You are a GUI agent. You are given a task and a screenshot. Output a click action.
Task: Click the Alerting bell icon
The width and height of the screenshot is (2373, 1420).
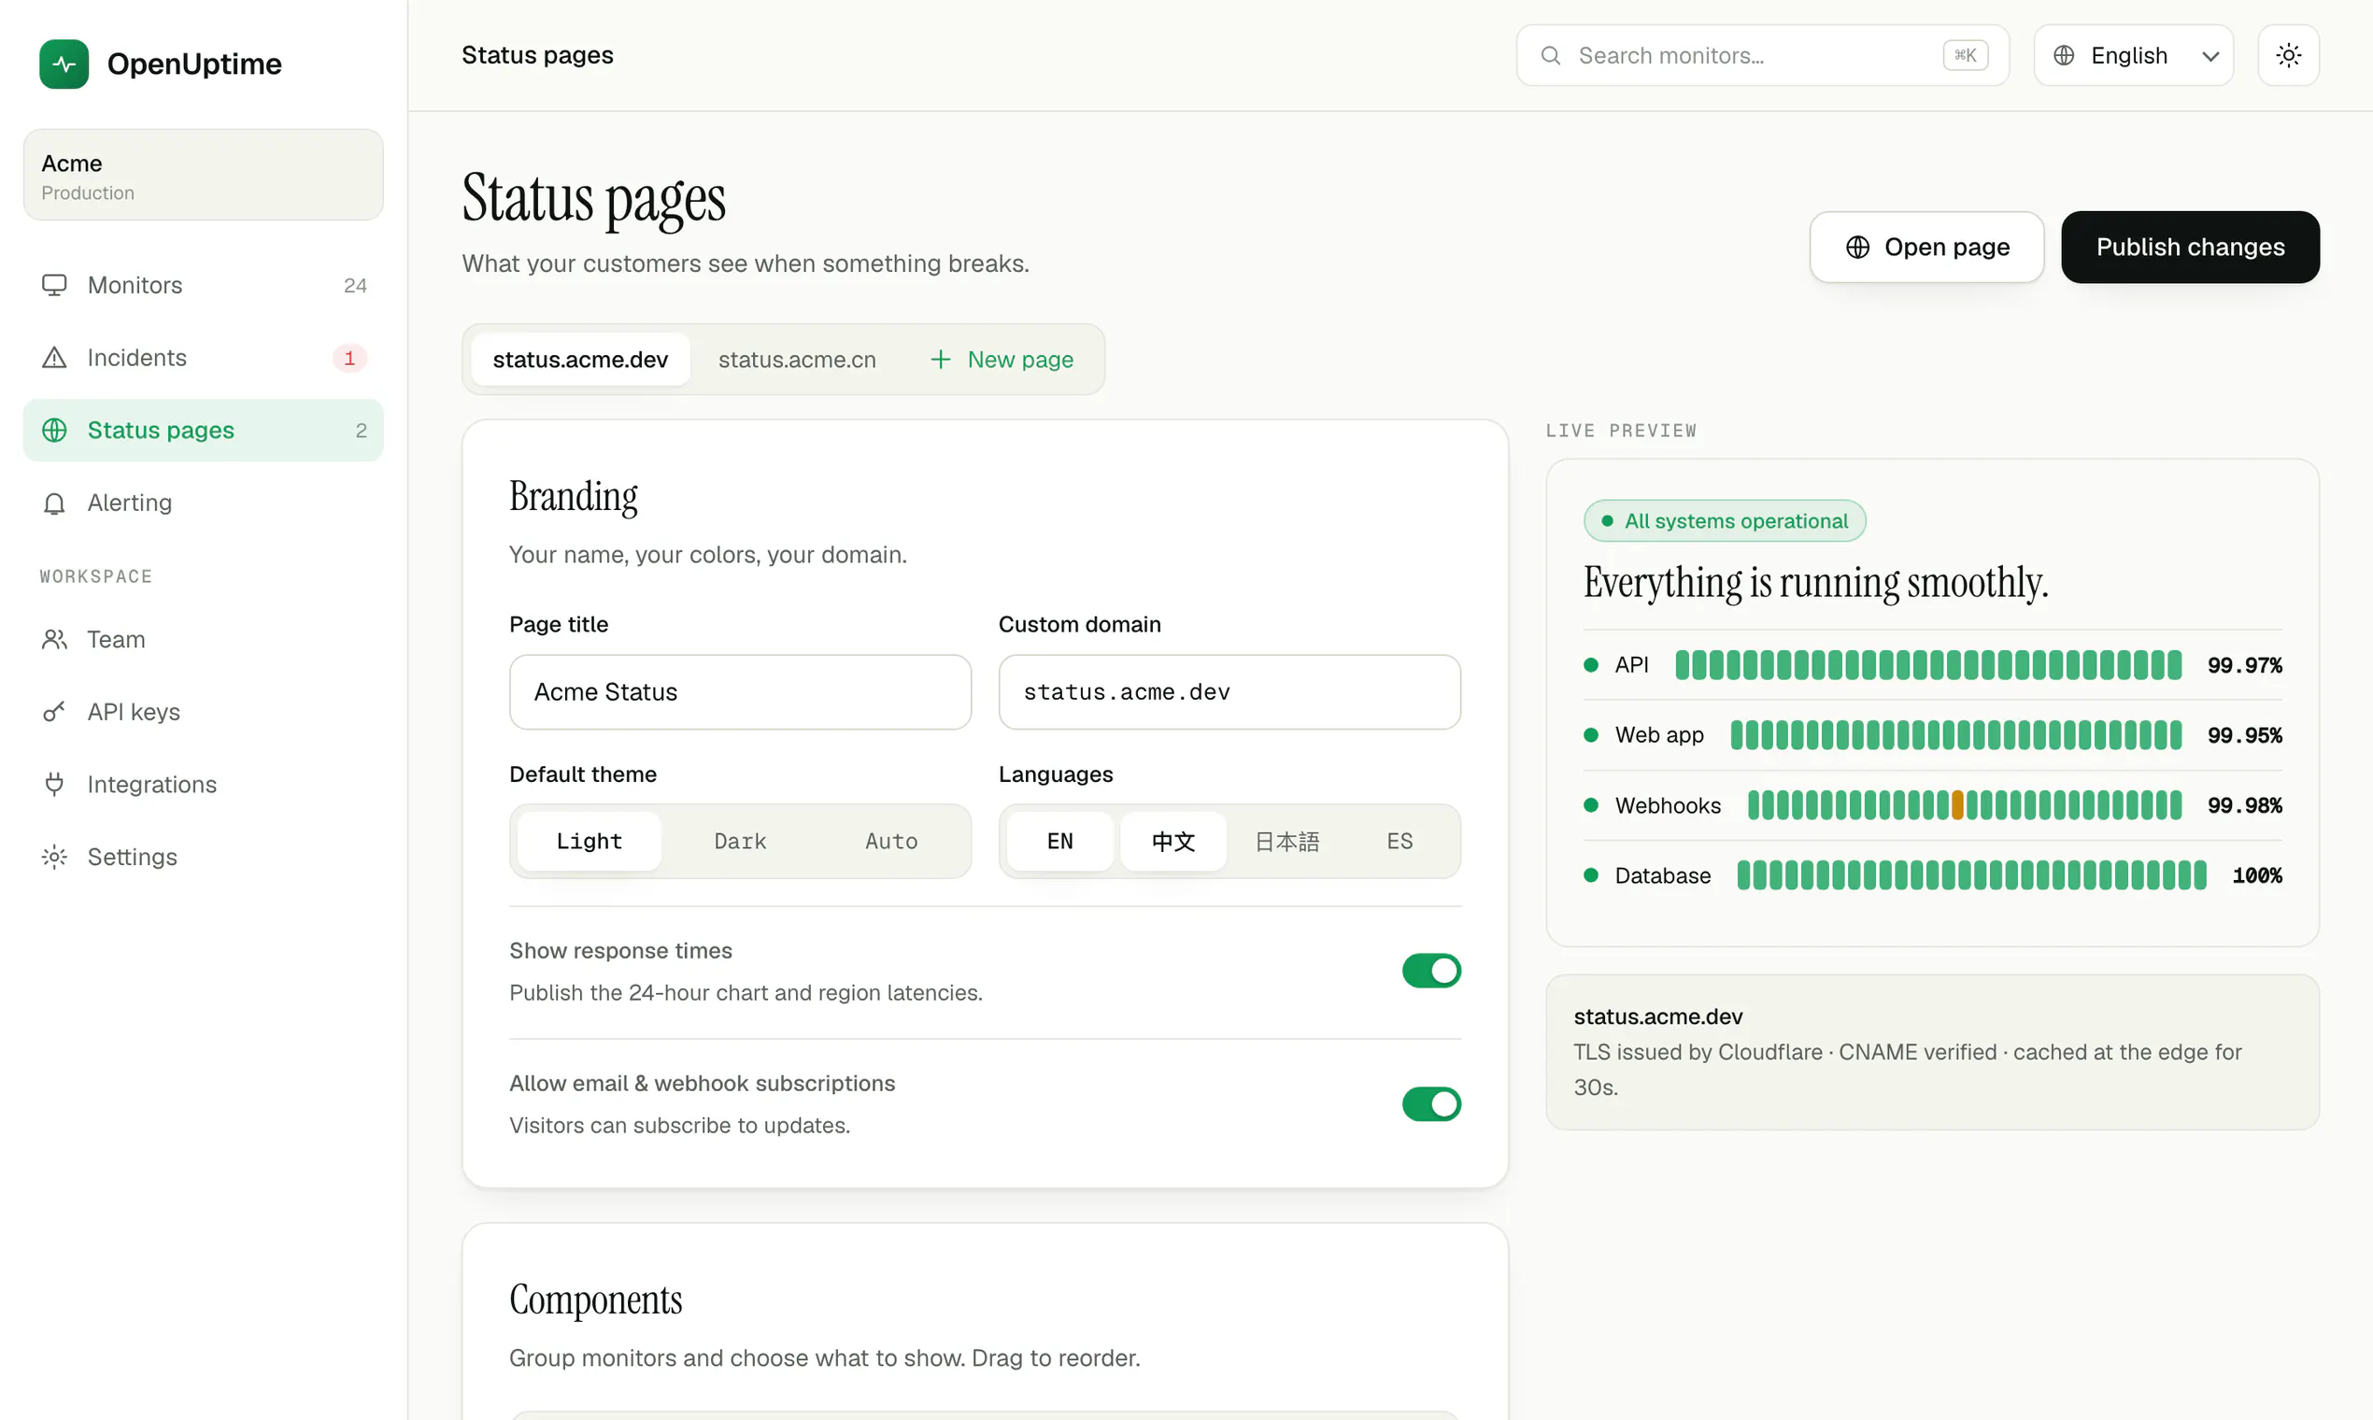(x=54, y=504)
